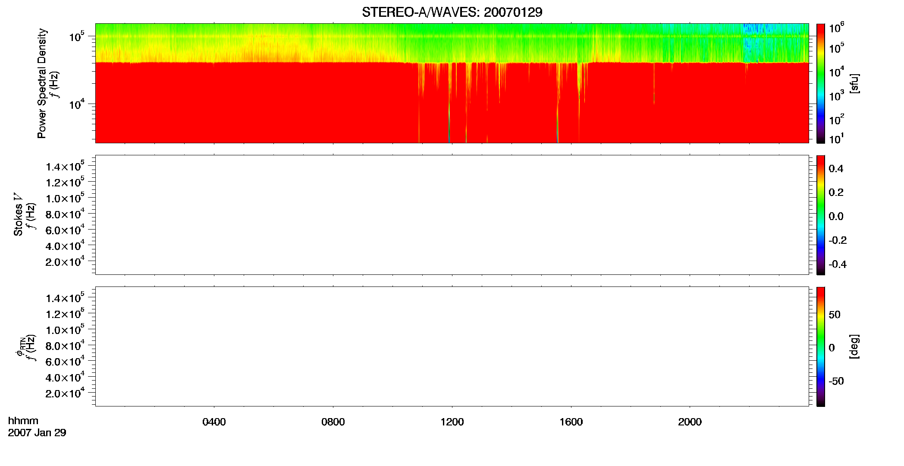Select "-0.4" on the Stokes V color bar
Screen dimensions: 904x466
click(x=838, y=264)
